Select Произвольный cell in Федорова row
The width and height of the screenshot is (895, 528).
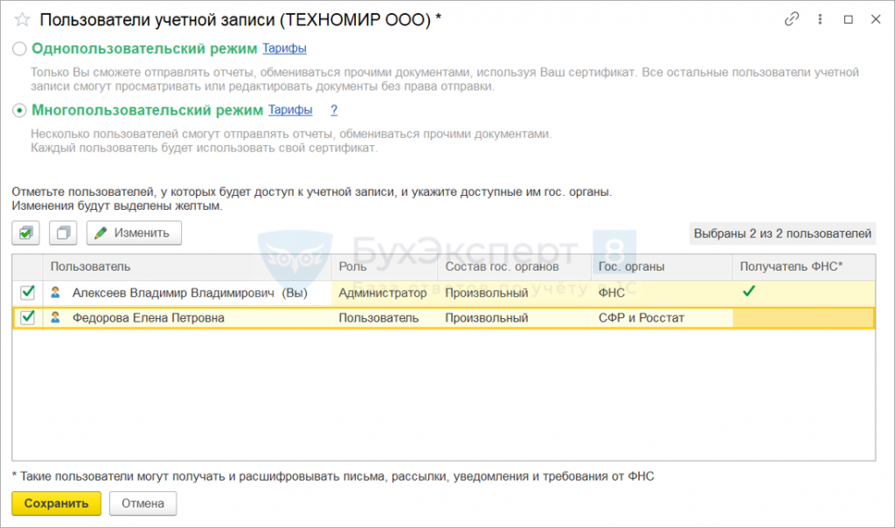coord(514,318)
